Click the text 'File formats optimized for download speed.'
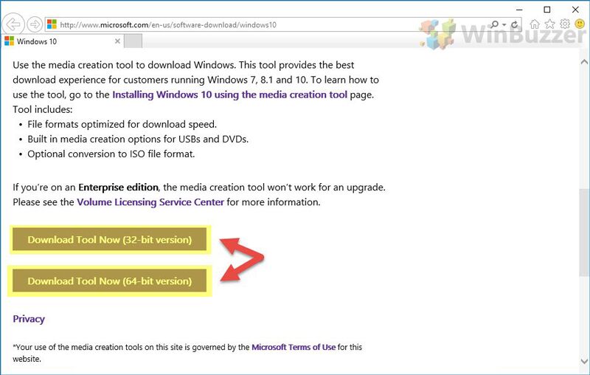The height and width of the screenshot is (375, 590). point(122,124)
